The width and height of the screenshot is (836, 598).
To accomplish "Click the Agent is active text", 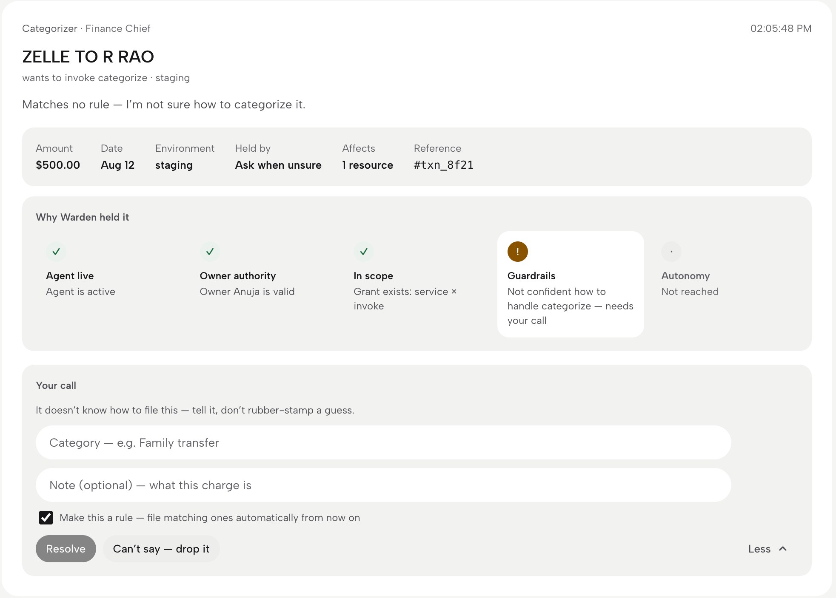I will point(80,292).
